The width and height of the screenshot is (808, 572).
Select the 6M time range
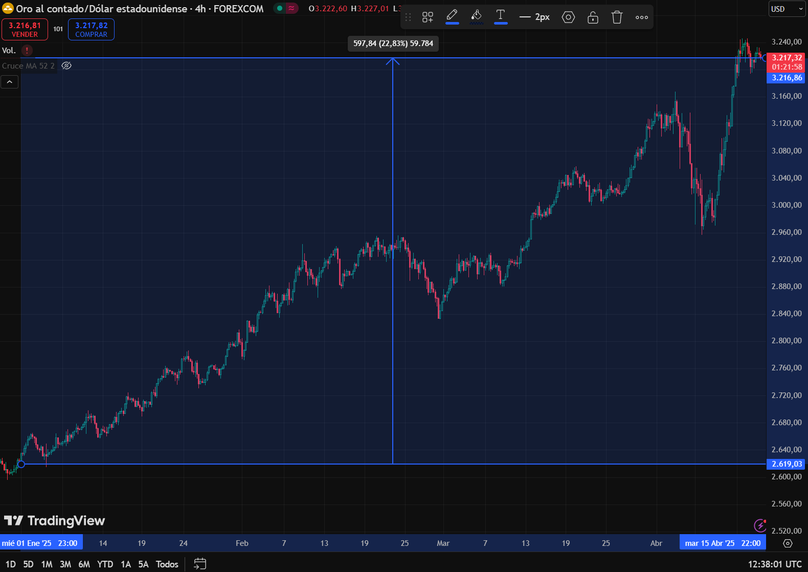[x=84, y=564]
